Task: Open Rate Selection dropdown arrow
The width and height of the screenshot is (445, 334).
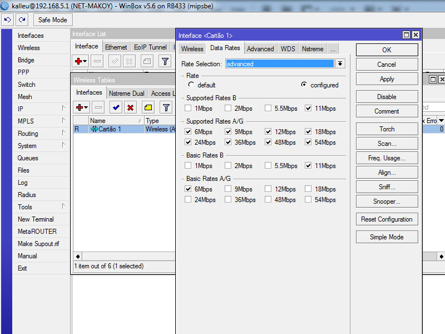Action: pyautogui.click(x=340, y=63)
